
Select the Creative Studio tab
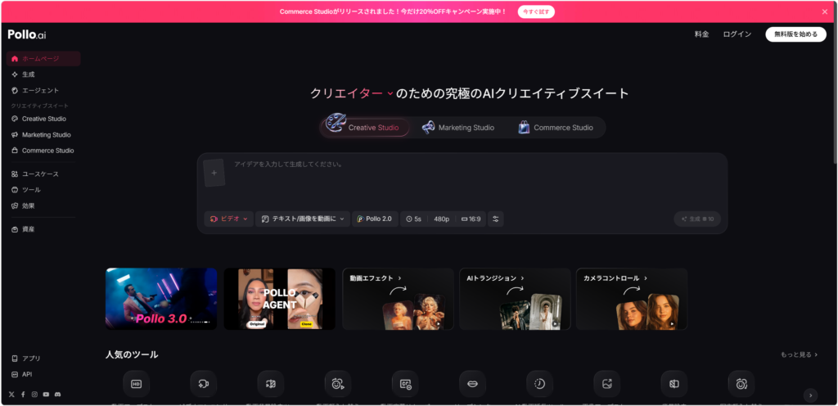click(366, 128)
